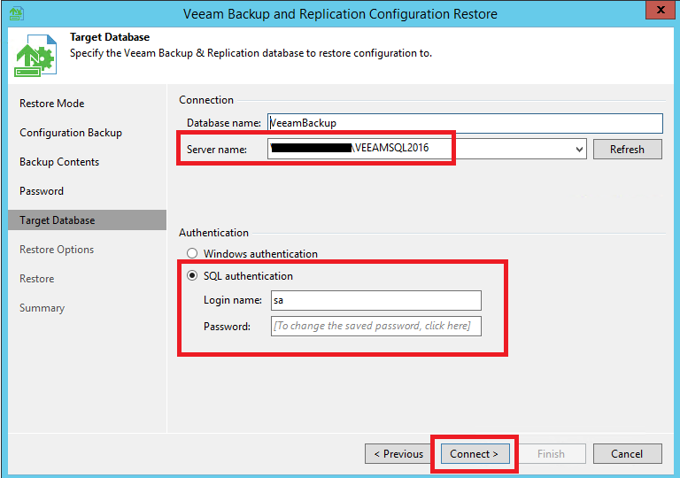Click the disabled Finish button
This screenshot has width=680, height=478.
click(x=551, y=454)
